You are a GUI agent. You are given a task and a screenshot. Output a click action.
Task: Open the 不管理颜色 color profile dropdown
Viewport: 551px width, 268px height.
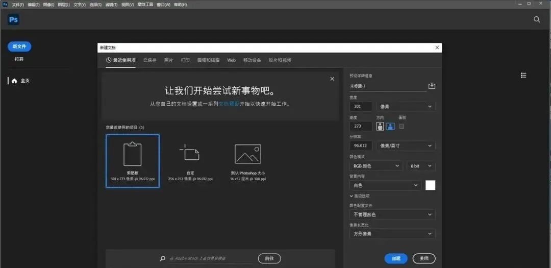(x=392, y=214)
